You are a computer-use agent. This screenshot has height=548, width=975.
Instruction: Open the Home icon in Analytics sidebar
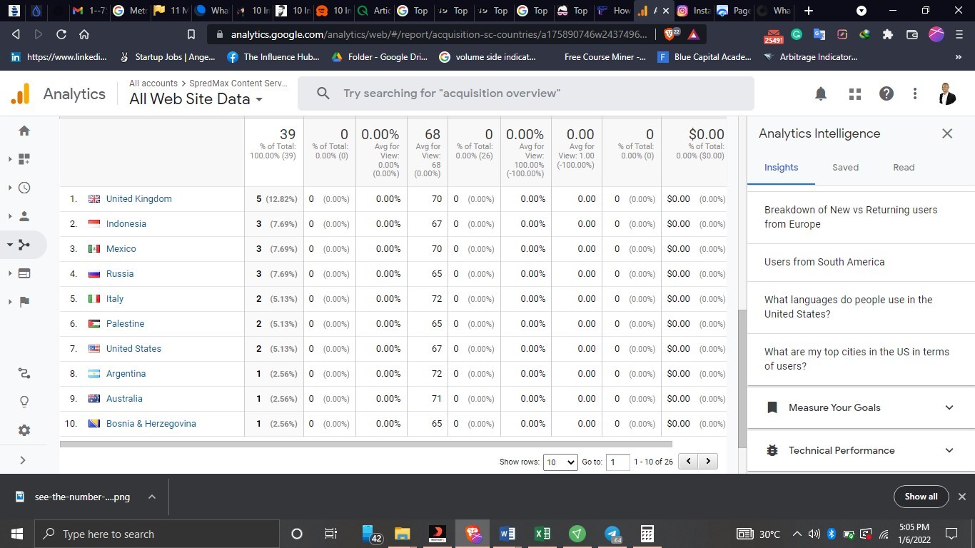tap(24, 131)
